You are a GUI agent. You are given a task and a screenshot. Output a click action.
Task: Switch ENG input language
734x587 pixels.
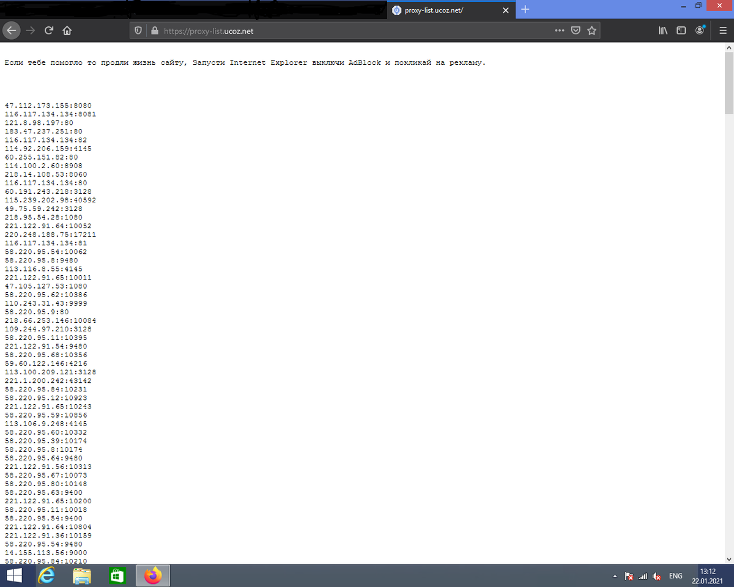pos(675,576)
